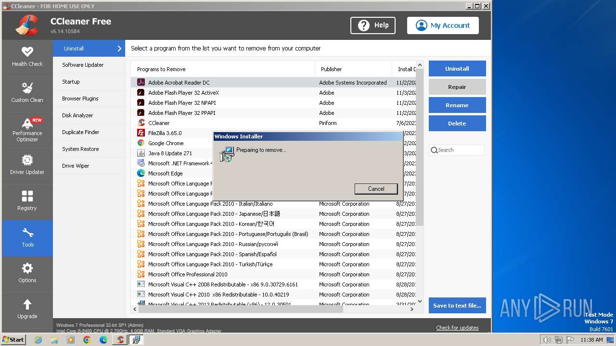Click the Google Chrome row icon
The image size is (616, 346).
tap(141, 143)
